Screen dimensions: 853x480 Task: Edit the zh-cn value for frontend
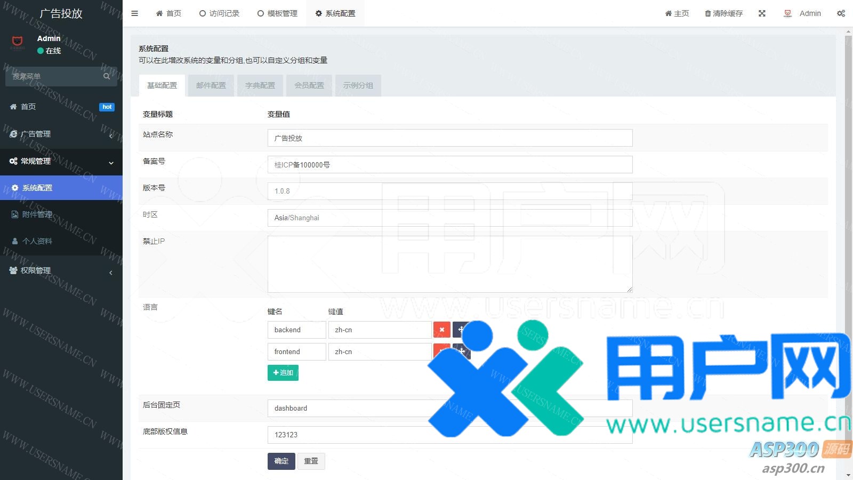[x=380, y=351]
